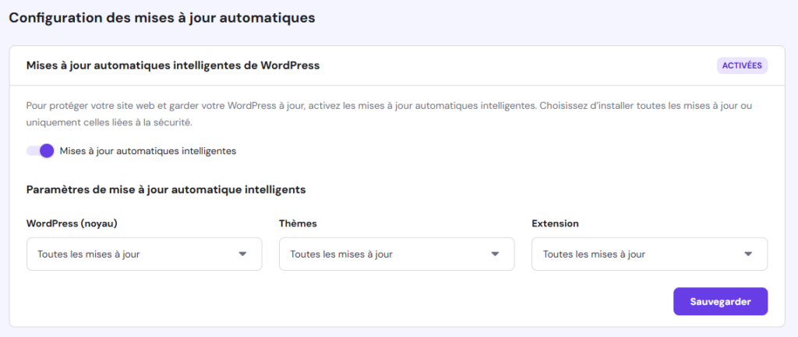Viewport: 798px width, 337px height.
Task: Click the Thèmes field label
Action: (298, 223)
